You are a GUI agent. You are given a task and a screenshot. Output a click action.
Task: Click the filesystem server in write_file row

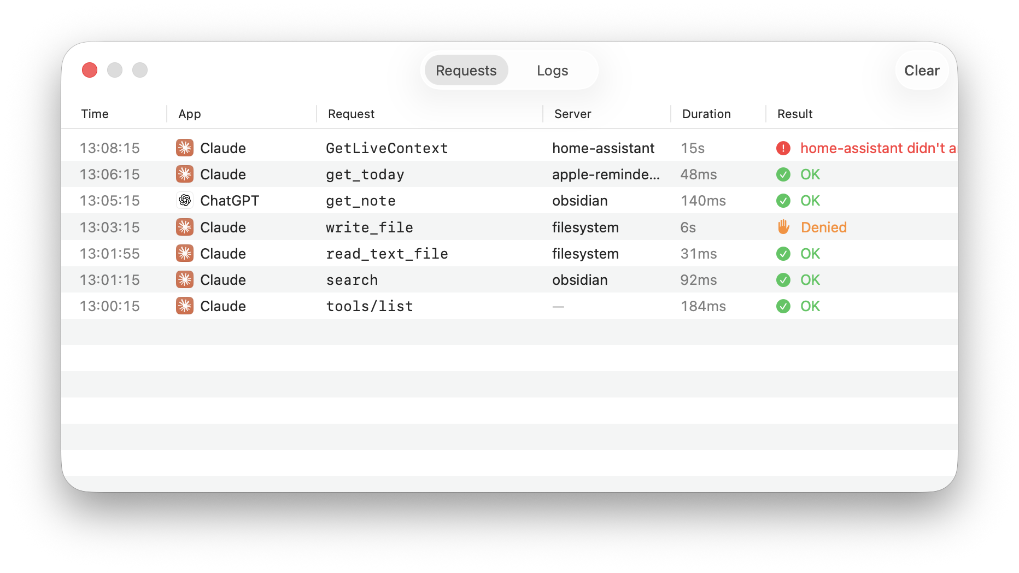tap(585, 227)
